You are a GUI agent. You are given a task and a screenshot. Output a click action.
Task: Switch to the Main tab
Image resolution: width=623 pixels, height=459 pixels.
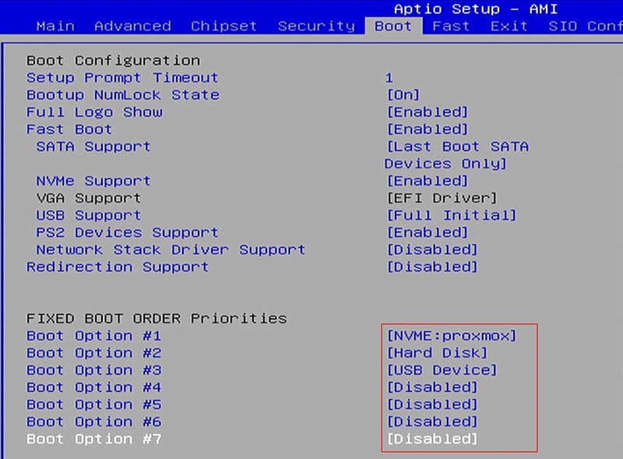click(x=55, y=26)
